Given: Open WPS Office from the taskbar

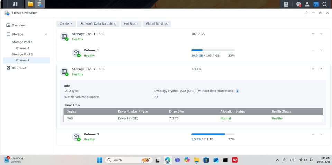Looking at the screenshot, I should pyautogui.click(x=234, y=160).
